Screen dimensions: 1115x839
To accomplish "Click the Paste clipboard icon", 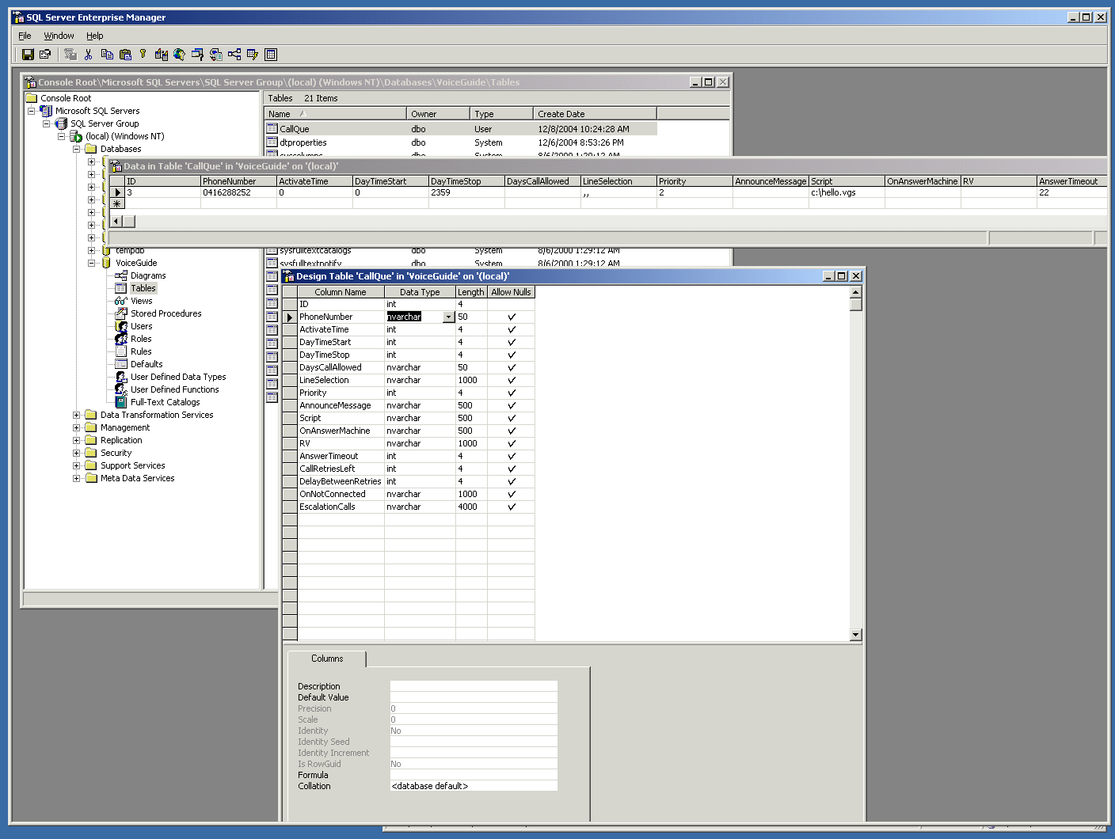I will (125, 55).
